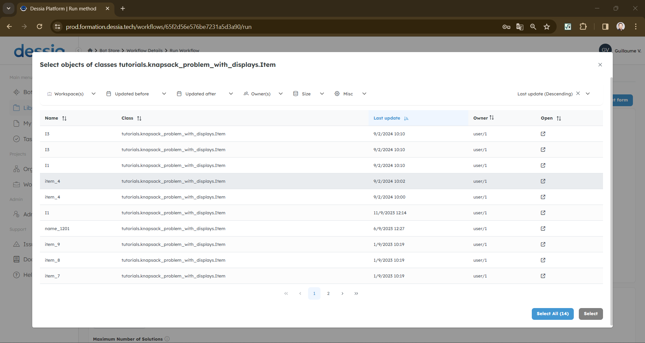Open item_9 via its external link icon

point(543,244)
